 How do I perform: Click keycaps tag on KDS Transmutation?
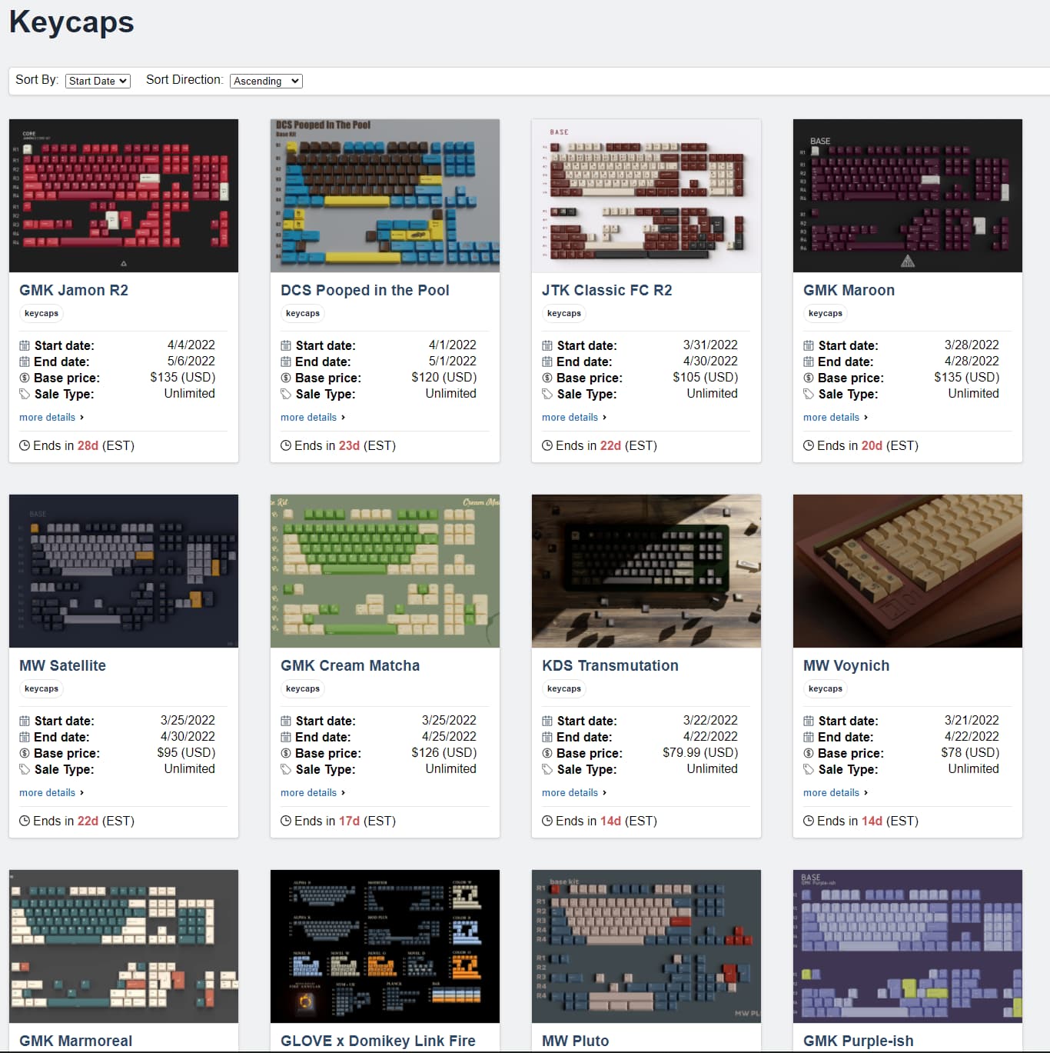click(564, 688)
